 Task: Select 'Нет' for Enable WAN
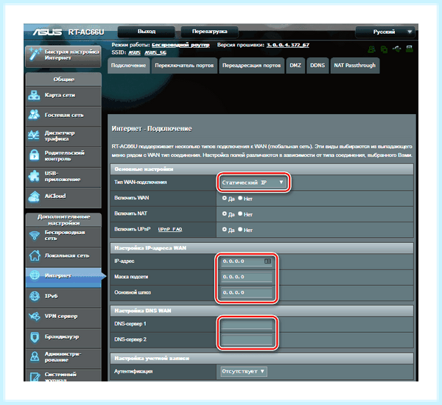[240, 198]
